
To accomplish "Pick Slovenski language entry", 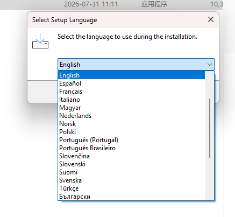I will click(131, 164).
